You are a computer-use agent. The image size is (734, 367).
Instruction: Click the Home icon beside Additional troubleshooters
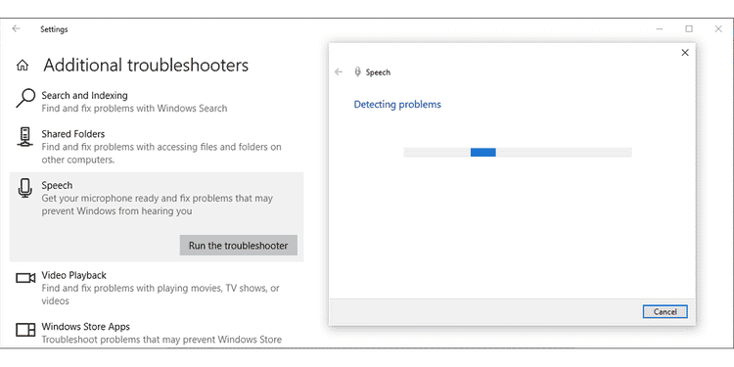tap(22, 66)
